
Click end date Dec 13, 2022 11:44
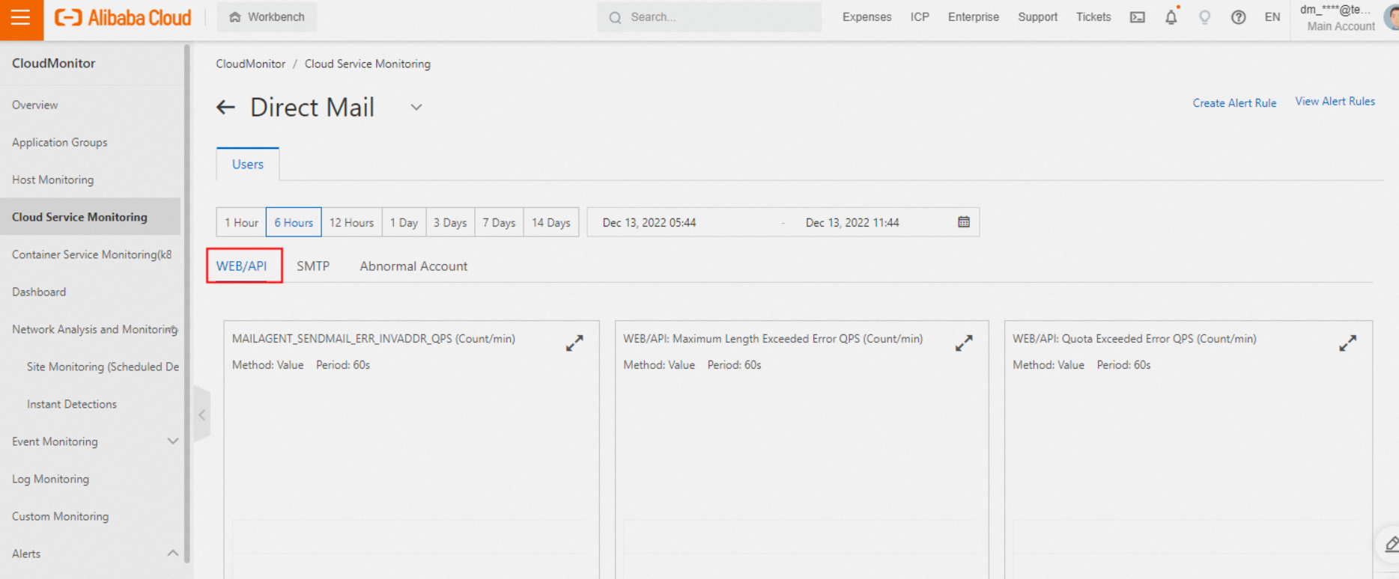(852, 222)
